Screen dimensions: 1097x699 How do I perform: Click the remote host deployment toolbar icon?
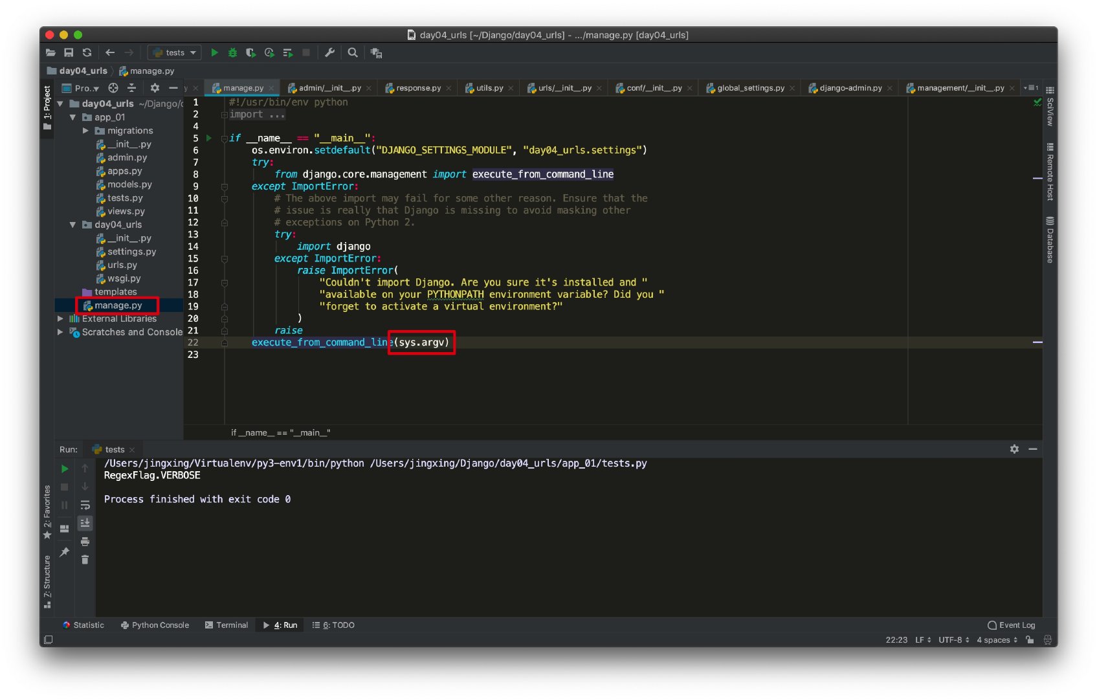[376, 53]
